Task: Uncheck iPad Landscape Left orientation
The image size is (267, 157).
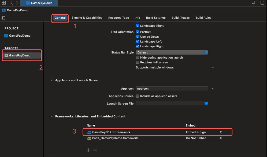Action: (x=138, y=41)
